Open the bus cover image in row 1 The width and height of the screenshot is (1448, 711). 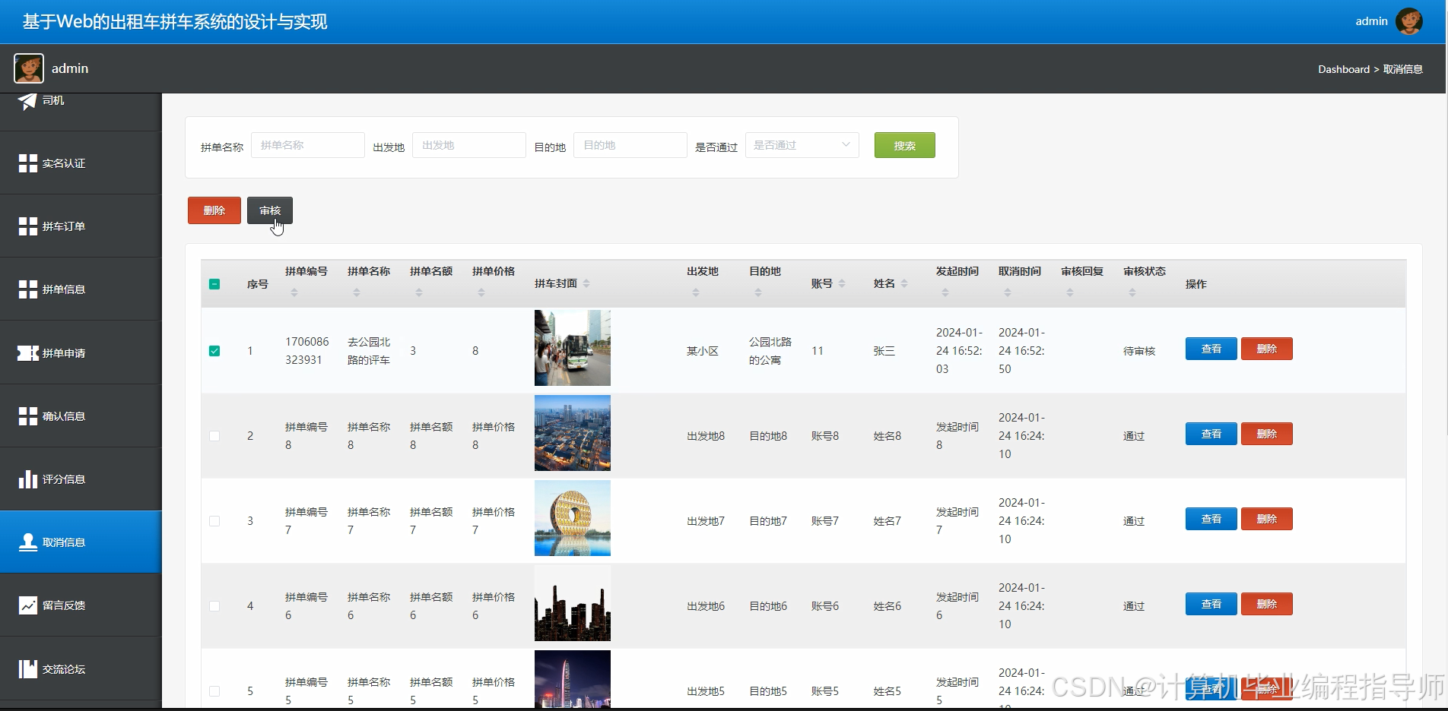pyautogui.click(x=573, y=348)
